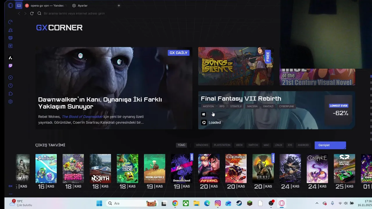Open GX Cleaner broom icon in sidebar
The width and height of the screenshot is (372, 209).
click(10, 30)
